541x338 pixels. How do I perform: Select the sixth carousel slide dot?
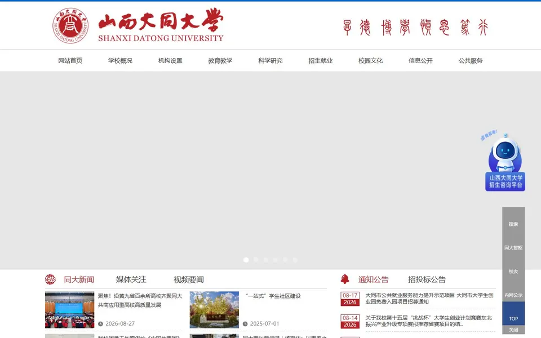pyautogui.click(x=295, y=260)
